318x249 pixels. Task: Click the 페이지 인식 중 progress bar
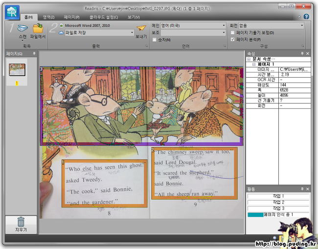point(278,215)
